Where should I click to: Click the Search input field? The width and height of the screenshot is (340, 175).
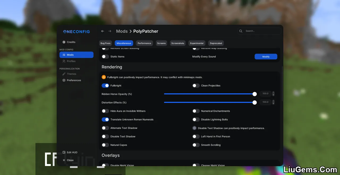coord(259,31)
